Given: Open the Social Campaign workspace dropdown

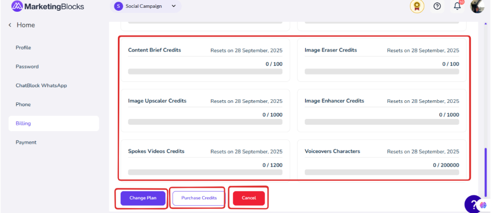Looking at the screenshot, I should coord(146,6).
